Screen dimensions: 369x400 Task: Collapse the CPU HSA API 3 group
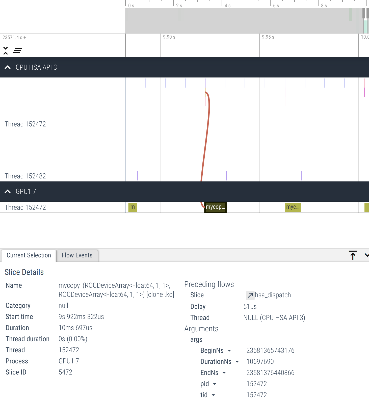[x=8, y=67]
